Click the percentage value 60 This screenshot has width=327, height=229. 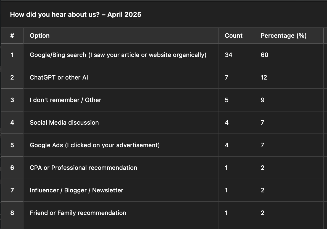point(264,55)
